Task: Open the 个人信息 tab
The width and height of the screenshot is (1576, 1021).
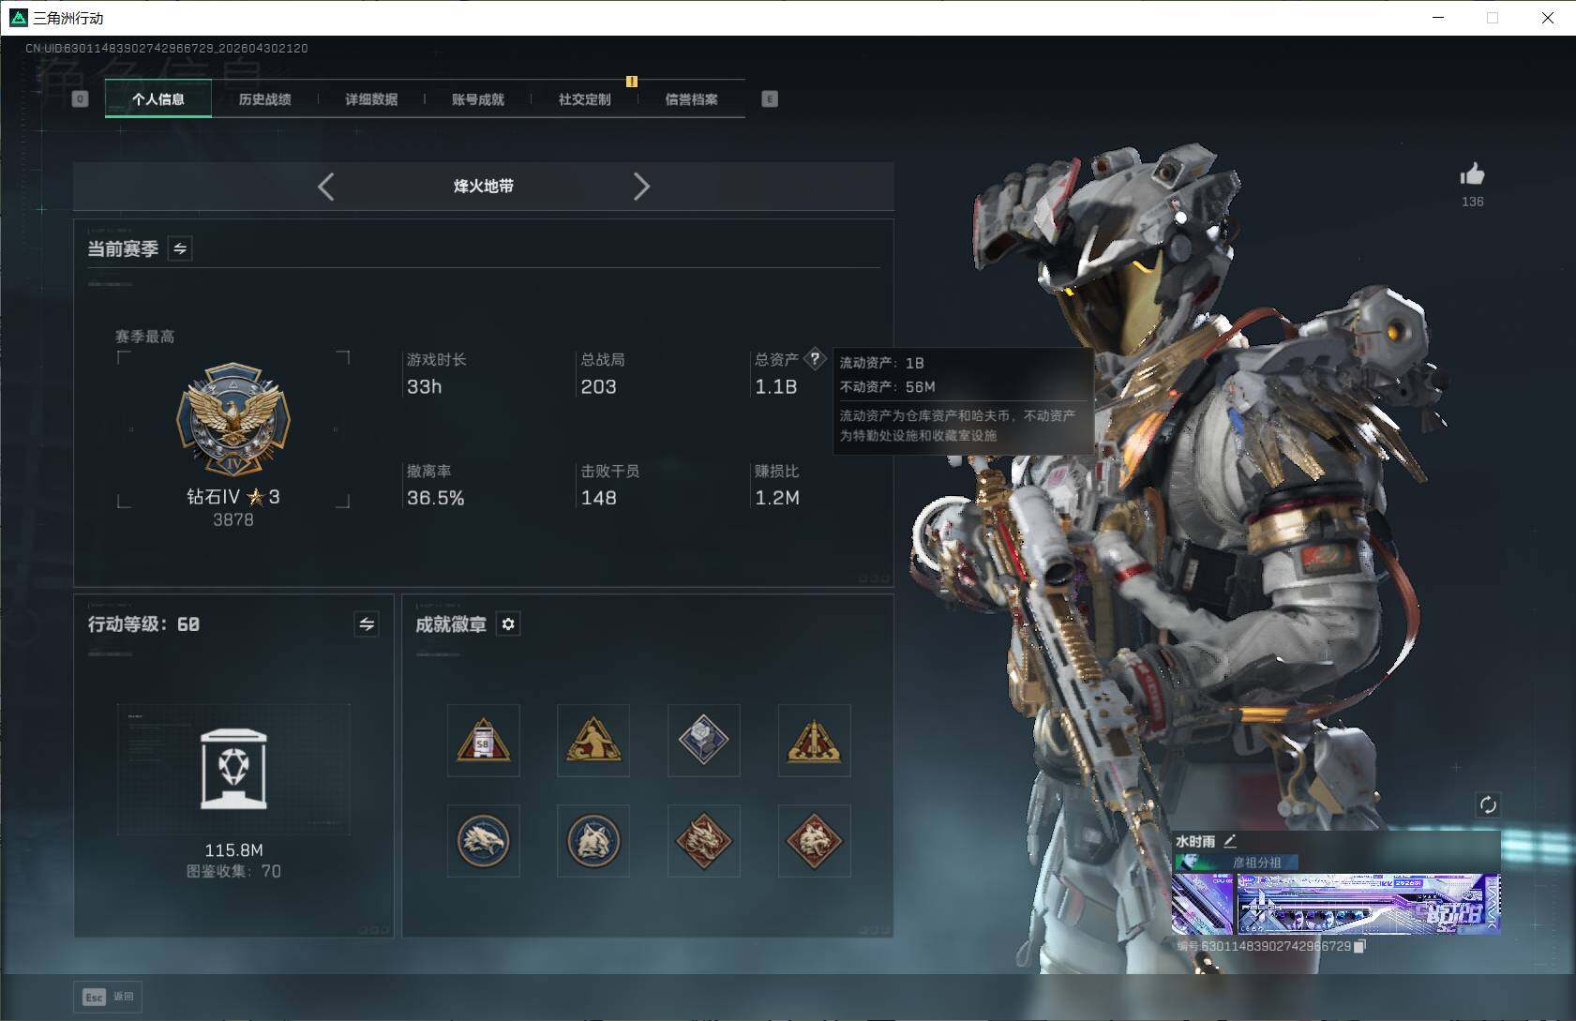Action: tap(158, 99)
